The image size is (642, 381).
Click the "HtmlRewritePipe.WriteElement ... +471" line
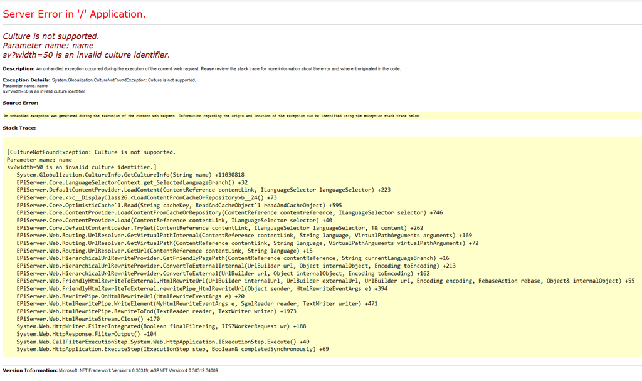click(197, 304)
